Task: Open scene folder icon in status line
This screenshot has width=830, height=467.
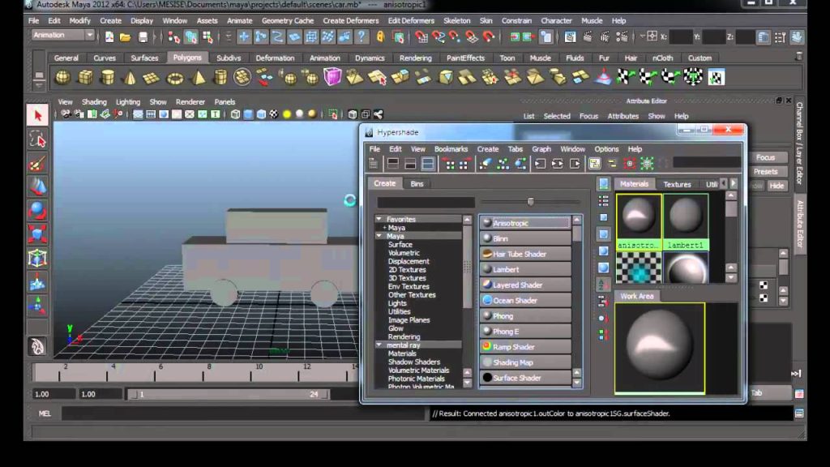Action: (x=126, y=37)
